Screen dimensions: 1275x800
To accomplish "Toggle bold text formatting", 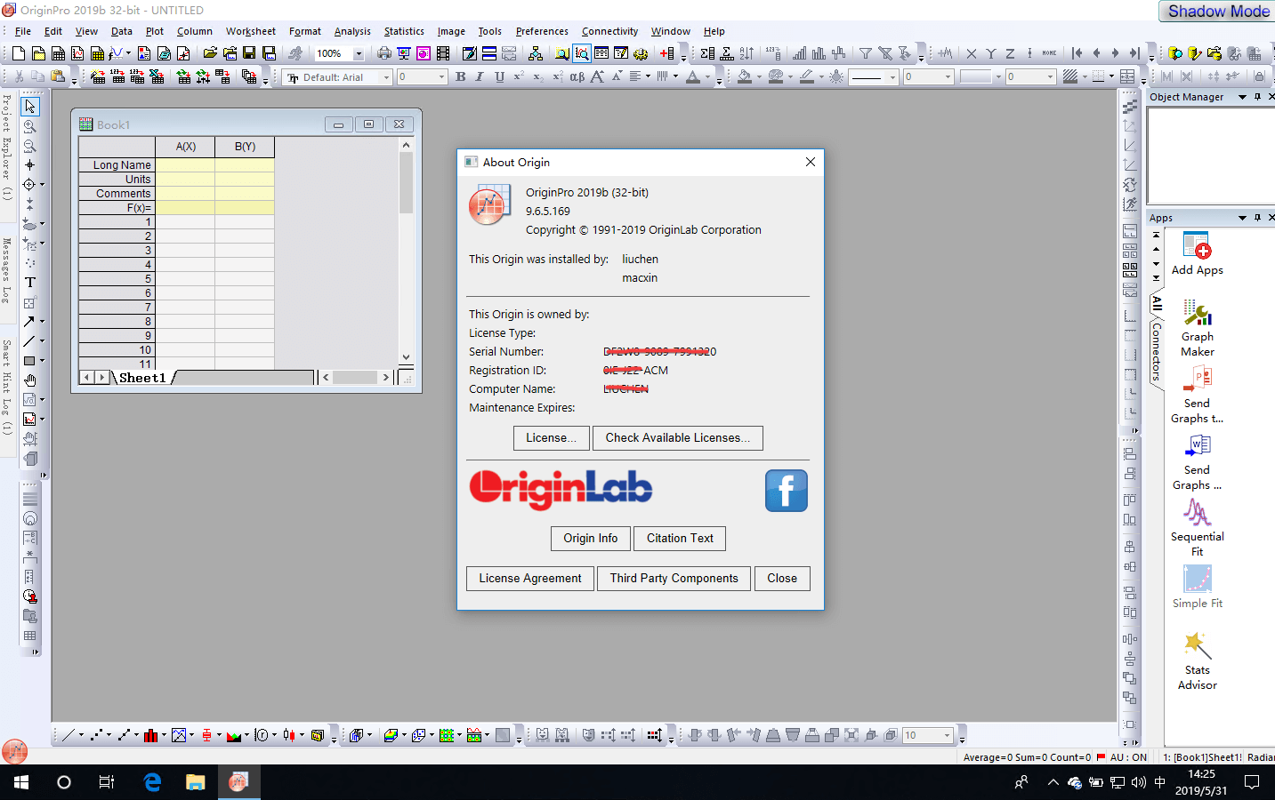I will click(x=461, y=77).
